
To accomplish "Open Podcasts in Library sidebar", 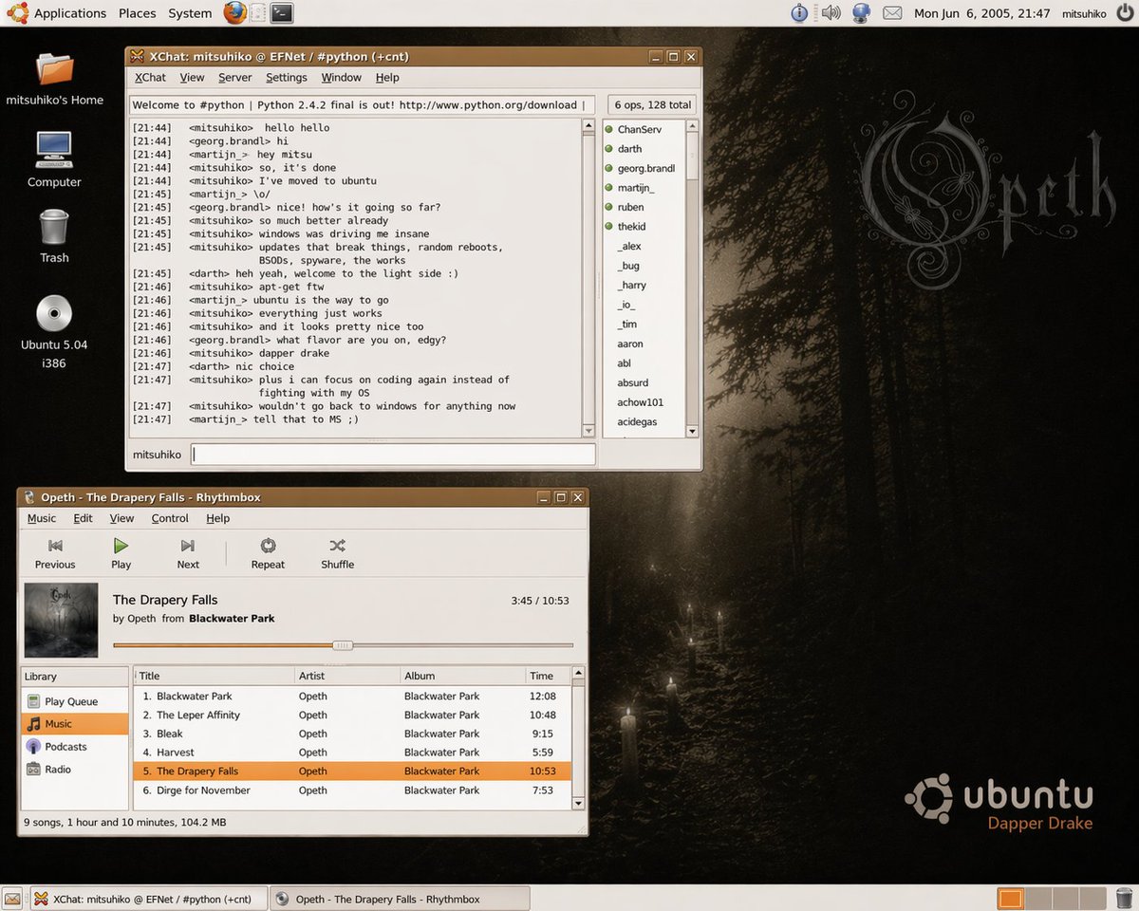I will pyautogui.click(x=75, y=747).
